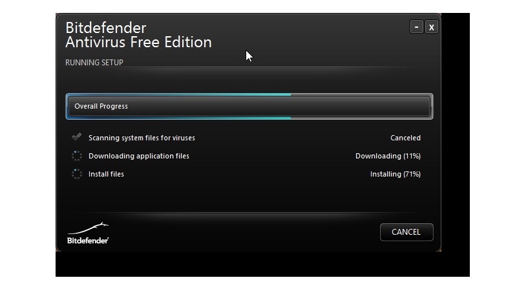Click the 'Installing (71%)' status text
The image size is (517, 291).
(396, 174)
